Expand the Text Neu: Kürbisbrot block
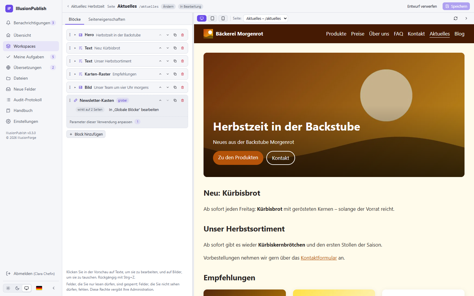This screenshot has height=296, width=474. click(75, 48)
